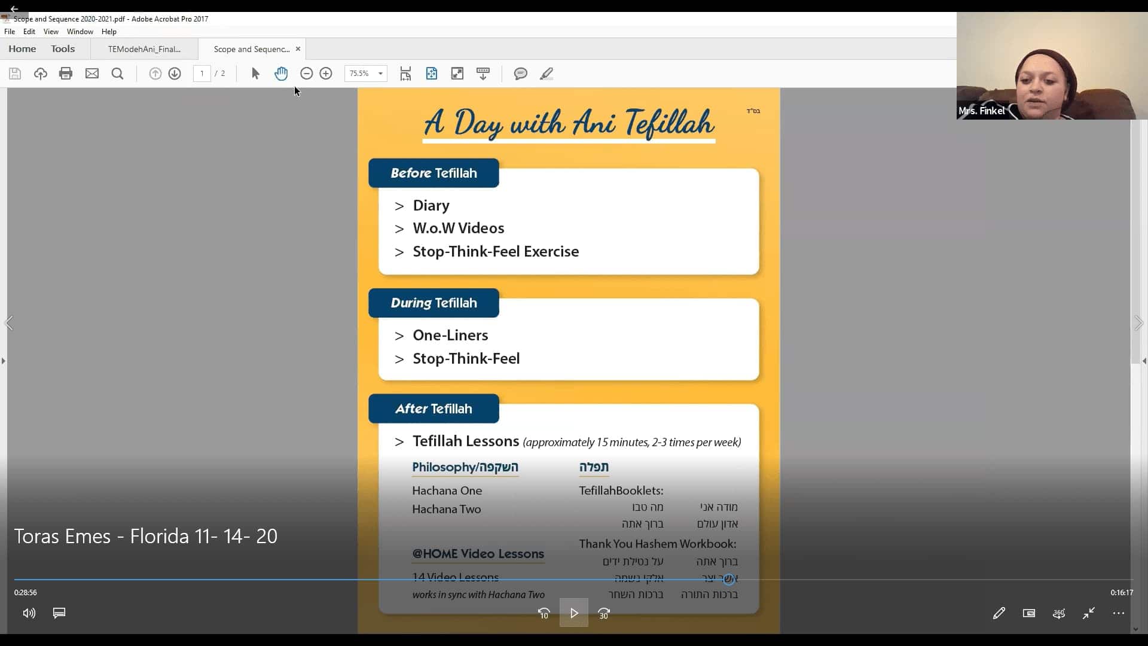Toggle 360 video mode icon

(1059, 613)
